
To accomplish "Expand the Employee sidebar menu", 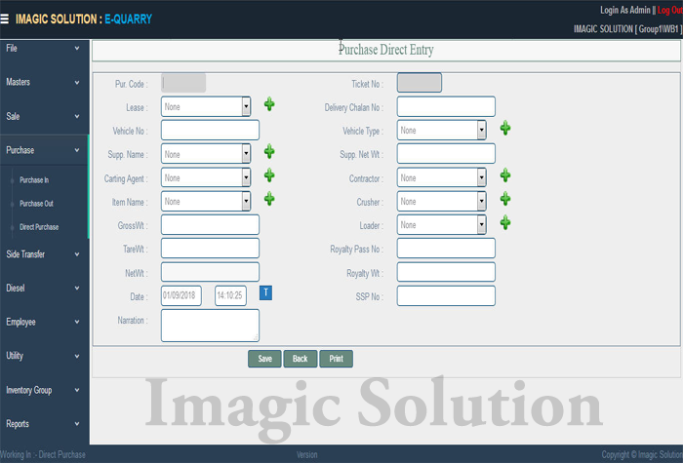I will pos(44,322).
